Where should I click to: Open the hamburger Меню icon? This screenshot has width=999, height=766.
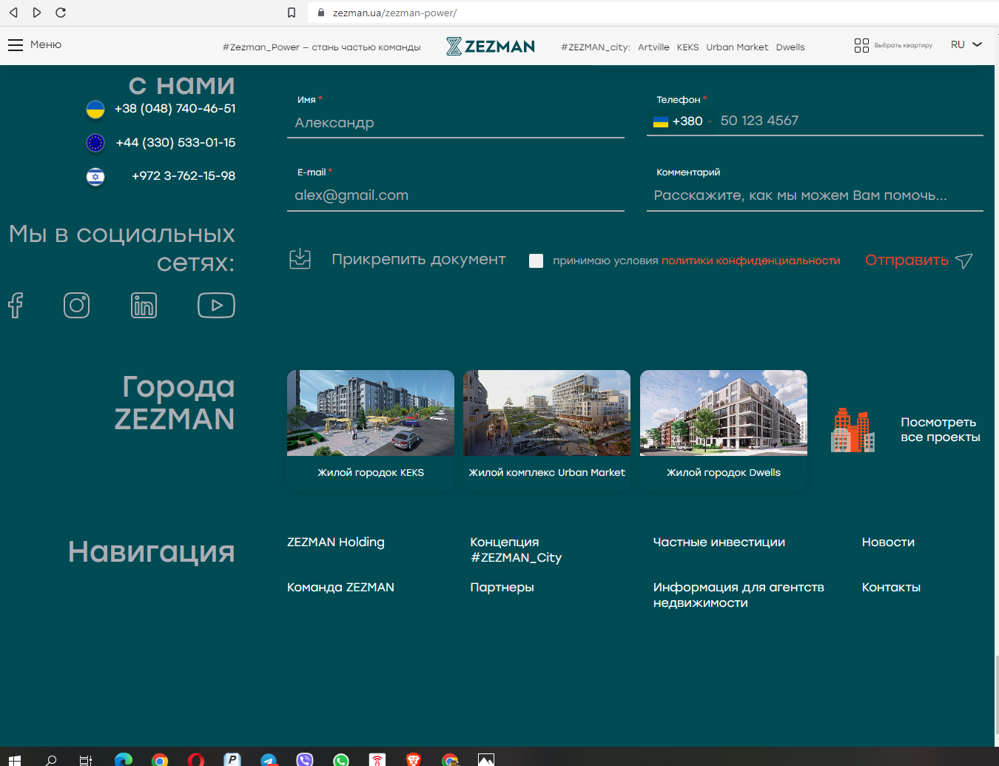pos(16,45)
